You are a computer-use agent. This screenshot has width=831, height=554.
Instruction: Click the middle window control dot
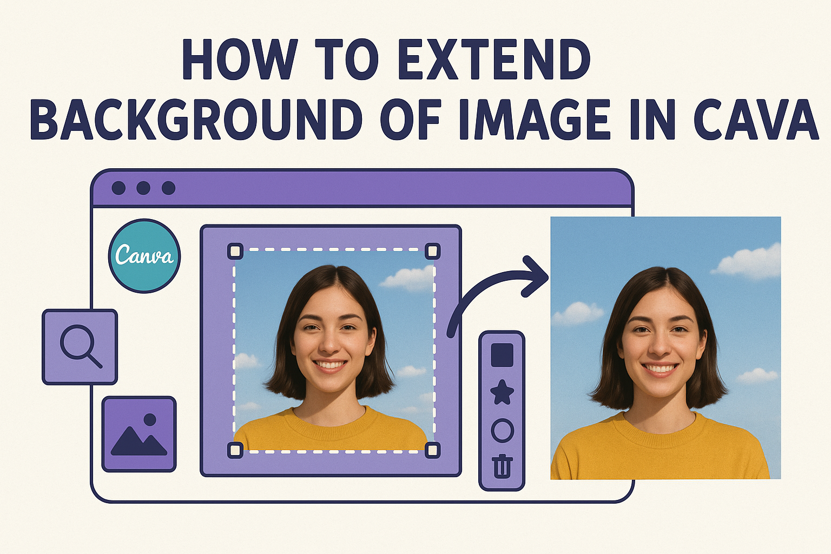pos(143,188)
